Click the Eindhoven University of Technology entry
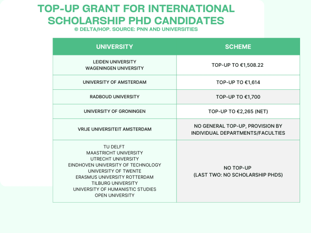311x233 pixels. click(x=115, y=165)
